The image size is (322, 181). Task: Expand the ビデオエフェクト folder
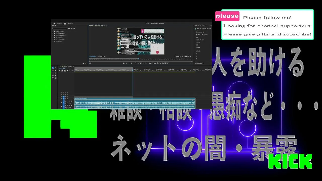(x=53, y=37)
